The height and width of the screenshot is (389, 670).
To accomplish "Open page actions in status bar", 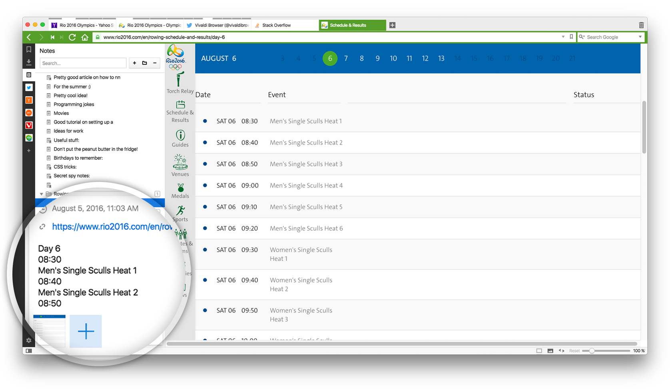I will (x=562, y=351).
